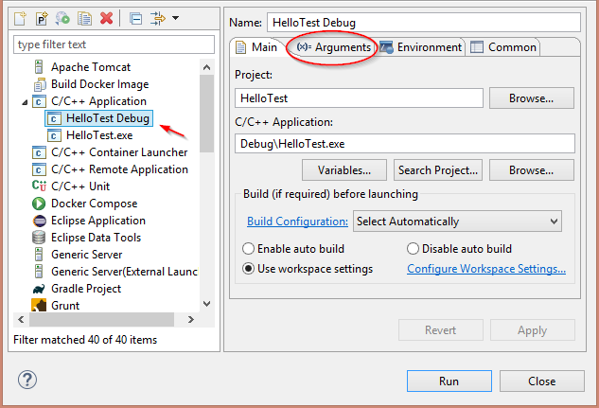Click the Run button

coord(449,381)
